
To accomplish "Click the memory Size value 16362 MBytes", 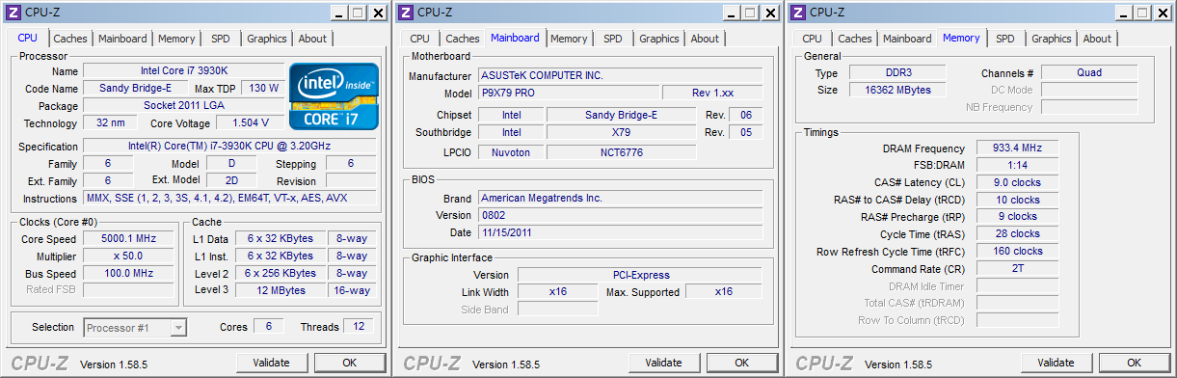I will (898, 90).
